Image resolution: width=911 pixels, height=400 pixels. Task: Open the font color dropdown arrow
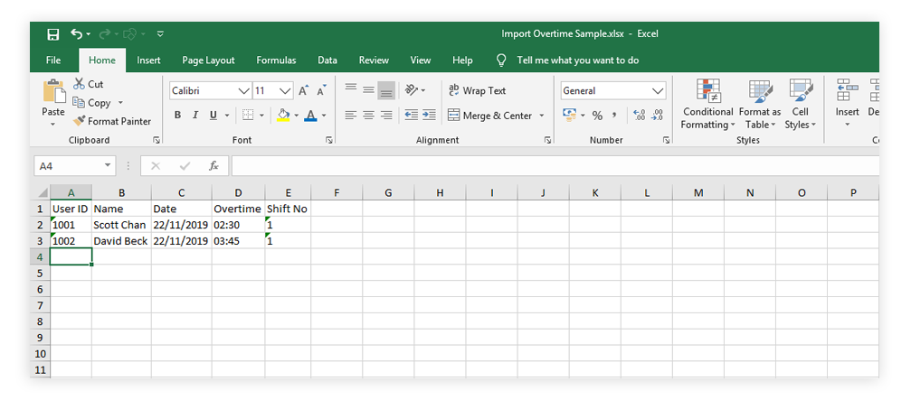click(x=324, y=116)
